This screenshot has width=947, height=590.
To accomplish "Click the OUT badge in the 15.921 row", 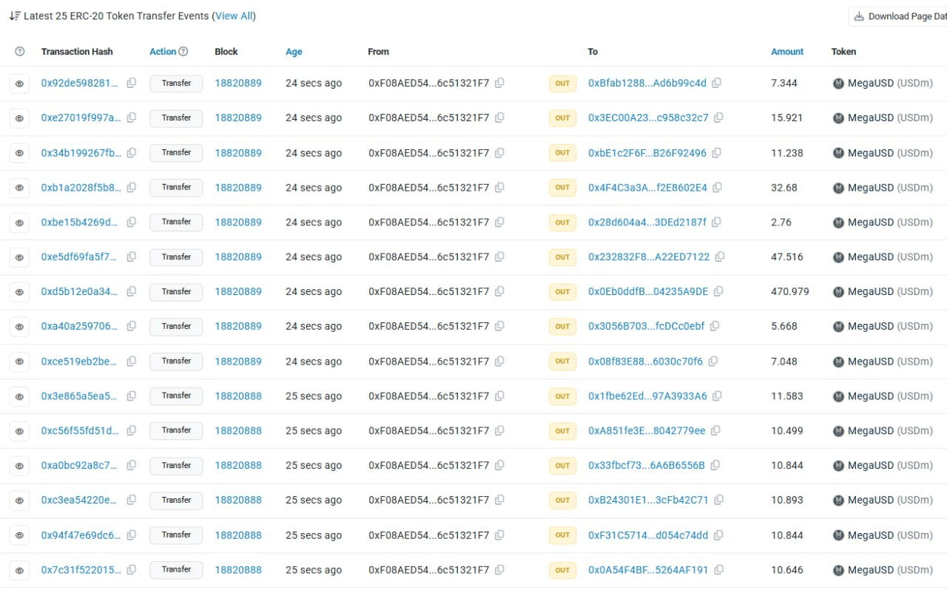I will click(x=562, y=118).
